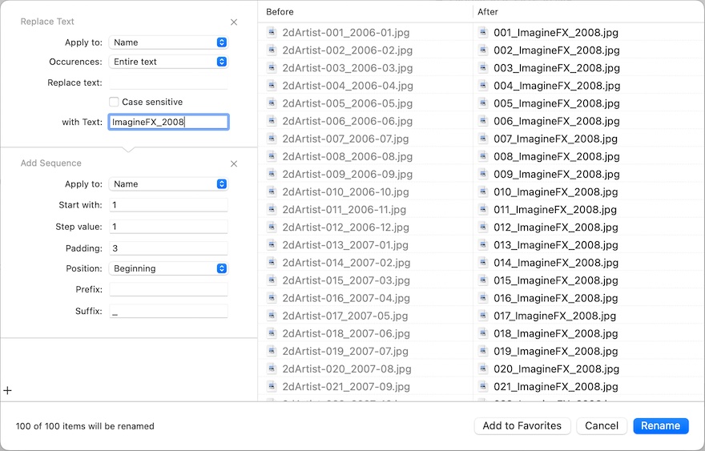Click file icon of 019_ImagineFX_2008.jpg
This screenshot has width=705, height=451.
click(483, 351)
